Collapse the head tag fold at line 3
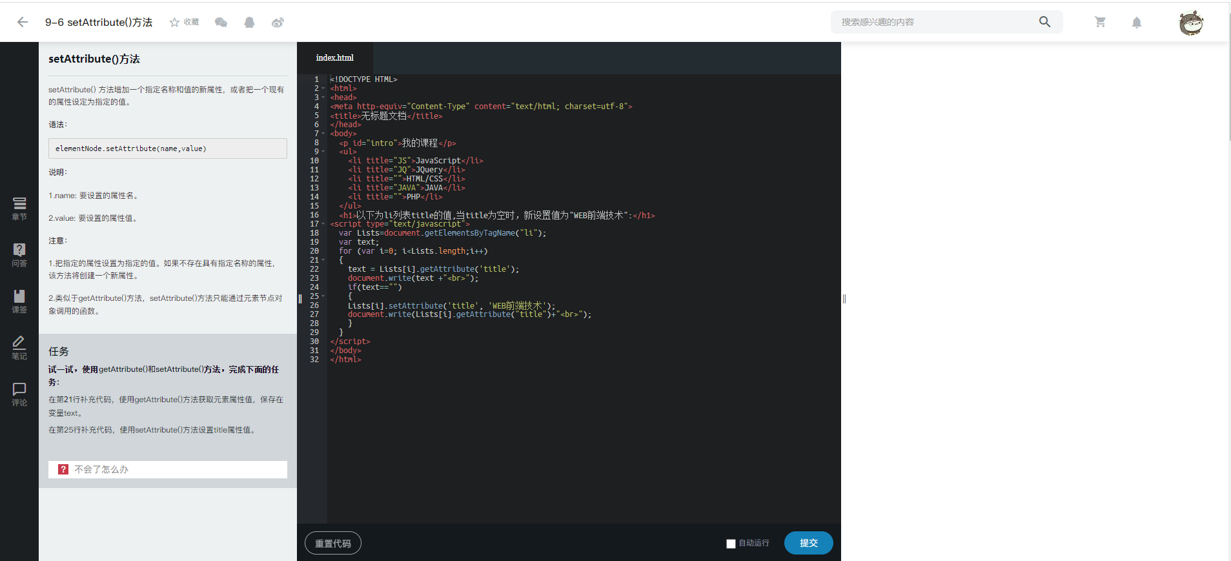Screen dimensions: 1231x561 pyautogui.click(x=323, y=97)
